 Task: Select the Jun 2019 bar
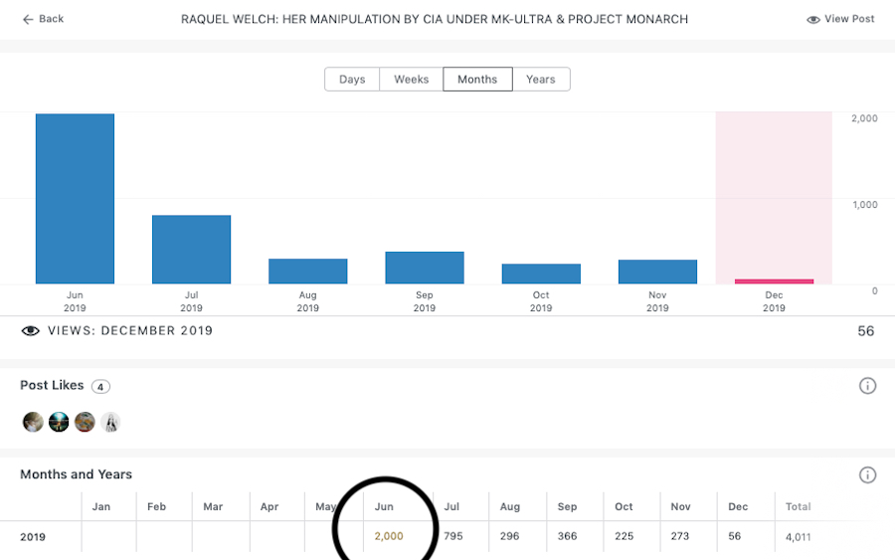(75, 199)
